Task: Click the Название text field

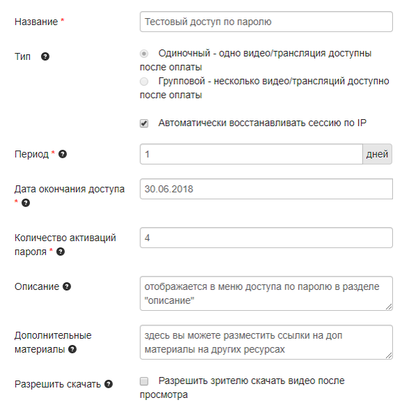Action: (x=265, y=22)
